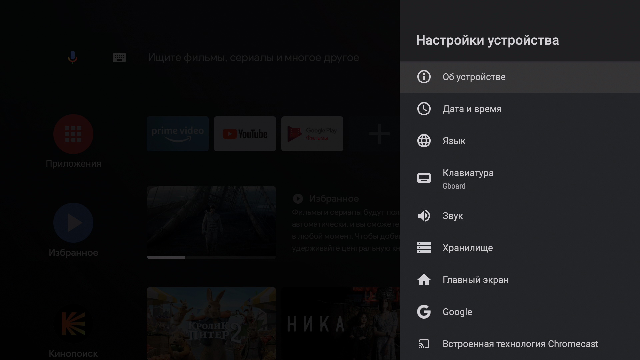Click the clock icon for Дата и время
The width and height of the screenshot is (640, 360).
click(424, 109)
